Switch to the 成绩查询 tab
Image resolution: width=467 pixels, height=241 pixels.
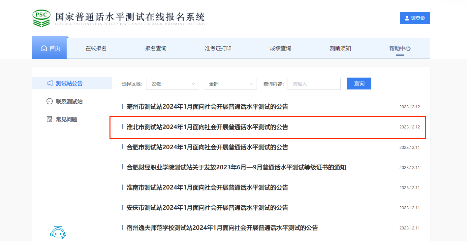tap(280, 49)
